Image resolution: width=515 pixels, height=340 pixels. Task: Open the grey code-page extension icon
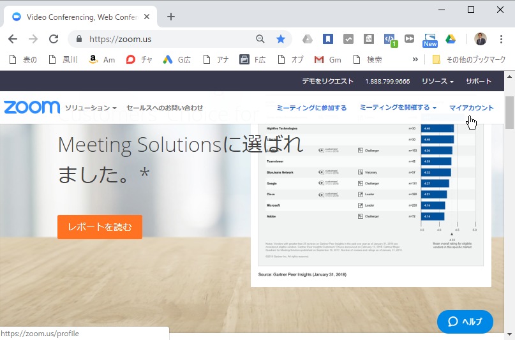pos(368,39)
